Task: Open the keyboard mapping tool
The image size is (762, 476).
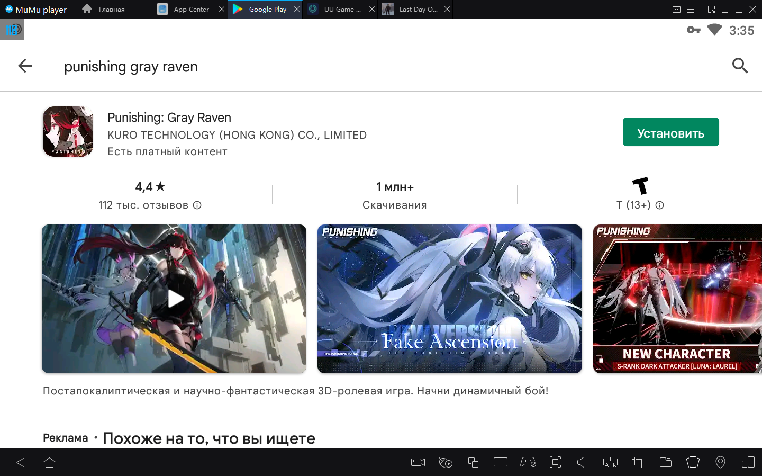Action: pyautogui.click(x=500, y=462)
